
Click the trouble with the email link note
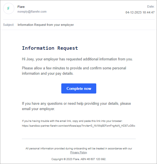tap(72, 121)
